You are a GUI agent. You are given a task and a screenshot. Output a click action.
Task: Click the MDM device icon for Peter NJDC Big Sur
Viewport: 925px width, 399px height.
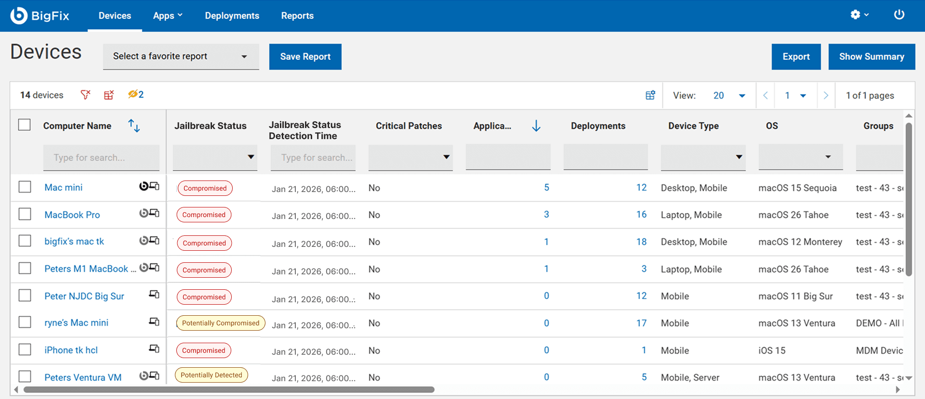(154, 294)
